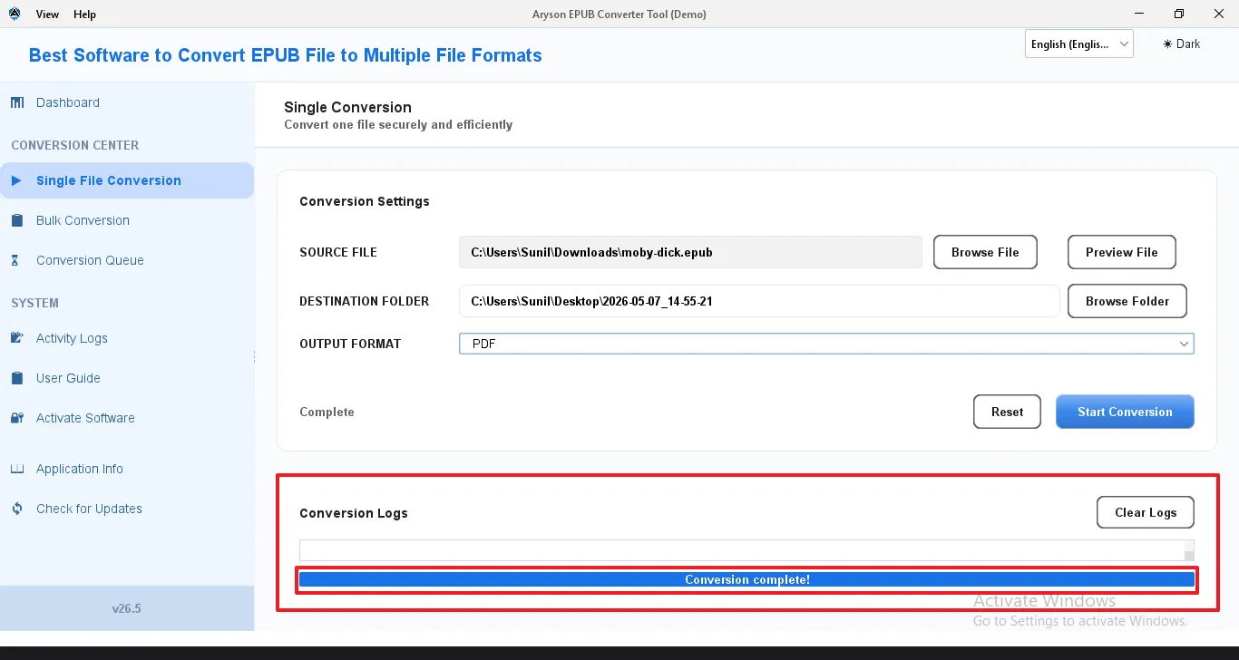Click the Conversion Logs heading
The width and height of the screenshot is (1239, 660).
point(354,513)
